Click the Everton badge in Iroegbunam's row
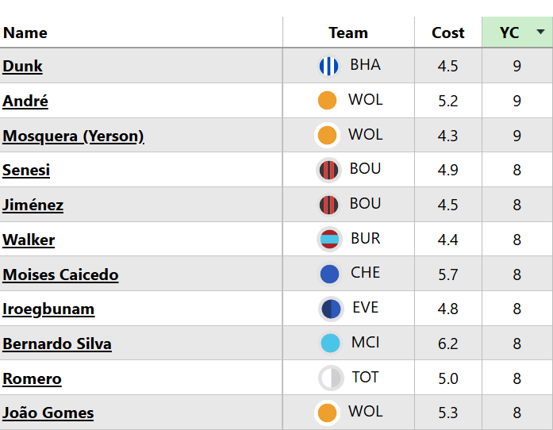 pyautogui.click(x=330, y=309)
